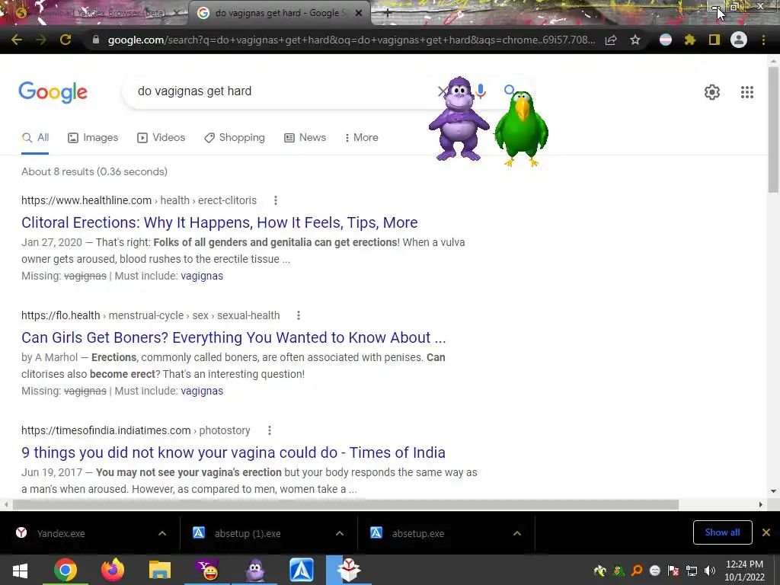Close the Google search browser tab

tap(359, 14)
